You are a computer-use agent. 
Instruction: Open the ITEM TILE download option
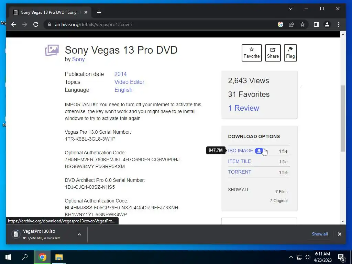(240, 161)
